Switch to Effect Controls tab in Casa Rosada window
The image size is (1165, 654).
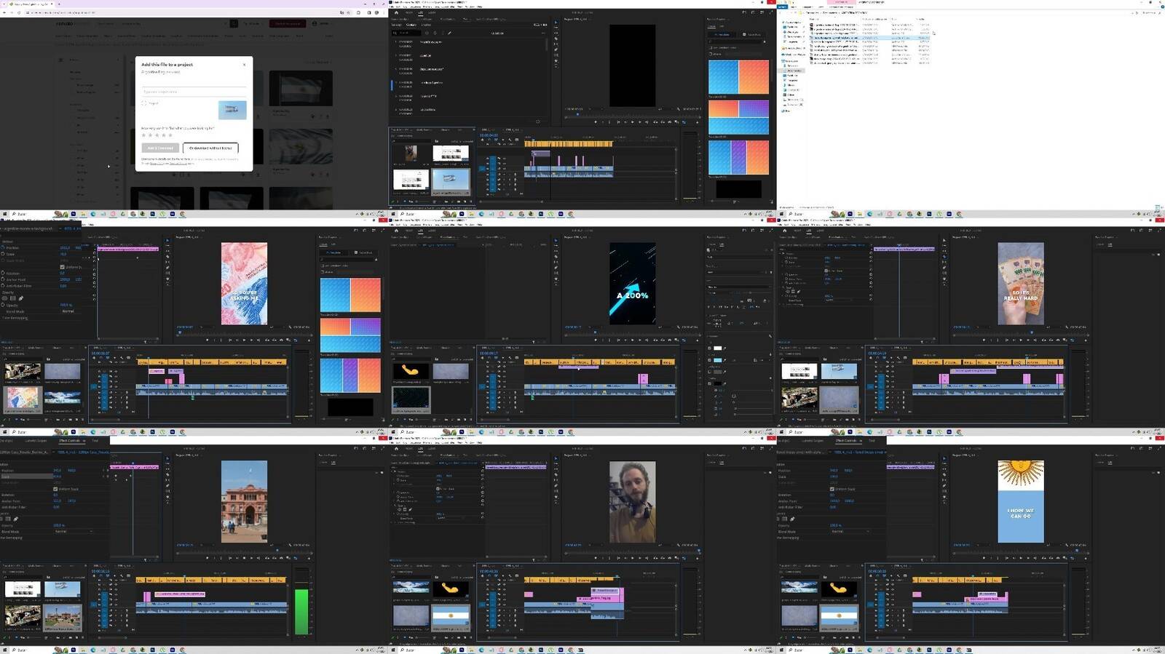pos(70,441)
